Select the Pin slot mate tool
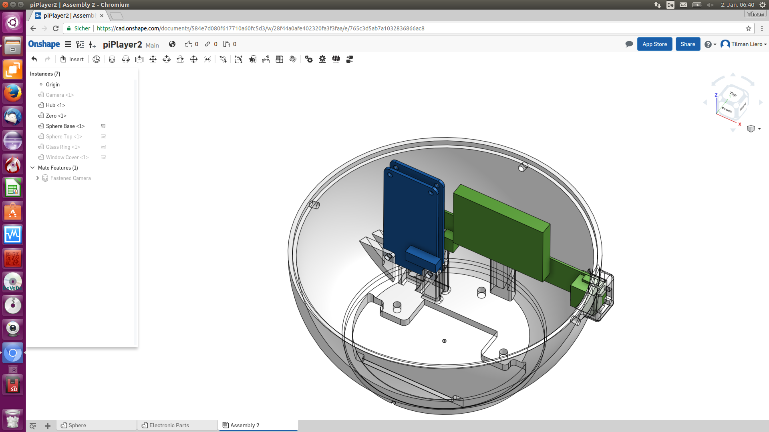The height and width of the screenshot is (432, 769). point(180,59)
